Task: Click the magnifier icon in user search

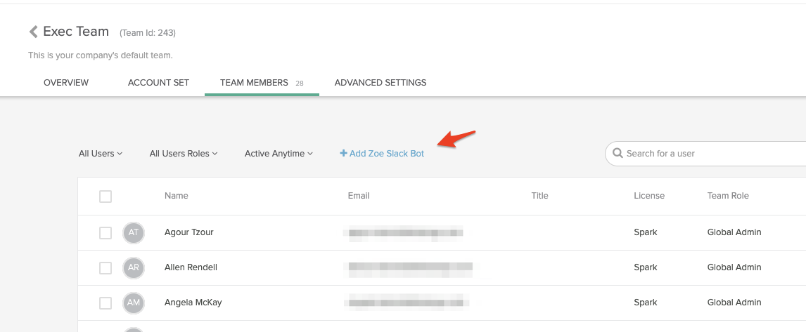Action: click(618, 154)
